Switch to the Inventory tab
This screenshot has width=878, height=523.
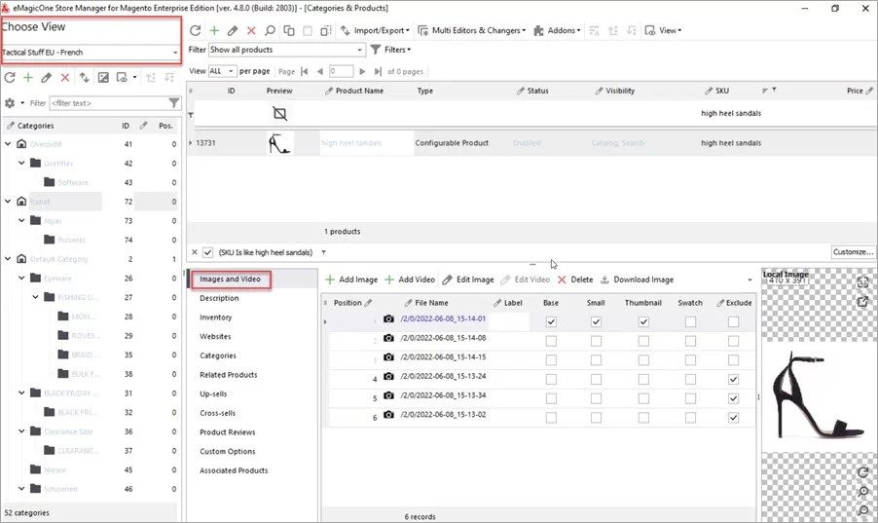[x=215, y=318]
